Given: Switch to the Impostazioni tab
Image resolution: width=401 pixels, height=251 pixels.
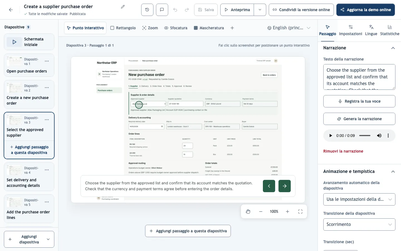Looking at the screenshot, I should pos(351,30).
